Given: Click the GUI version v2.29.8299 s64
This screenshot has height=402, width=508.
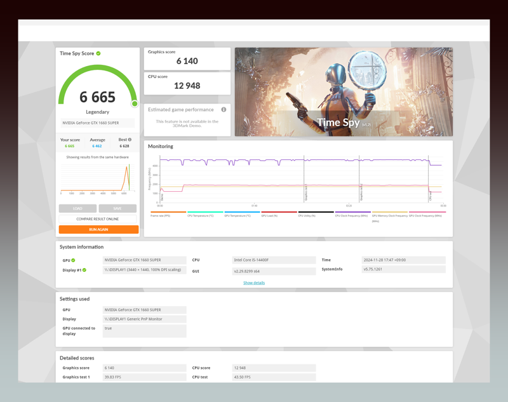Looking at the screenshot, I should point(274,271).
